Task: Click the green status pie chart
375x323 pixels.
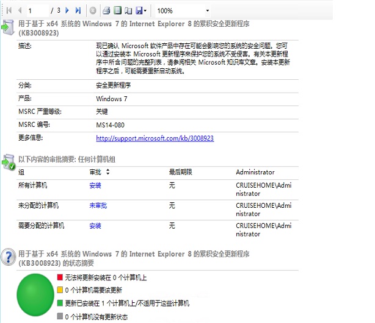Action: click(x=35, y=295)
